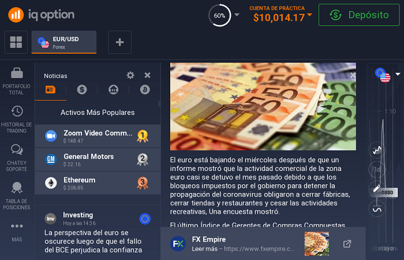Select the bank stocks news tab
This screenshot has height=260, width=404.
tap(113, 90)
